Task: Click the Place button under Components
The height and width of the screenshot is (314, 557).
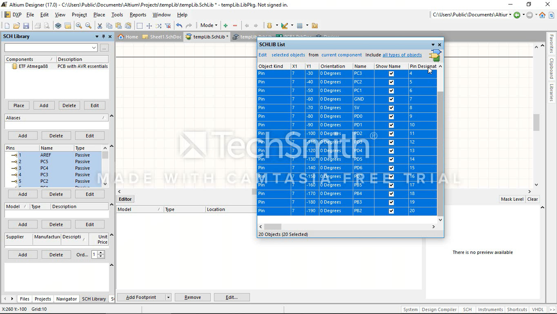Action: pyautogui.click(x=19, y=105)
